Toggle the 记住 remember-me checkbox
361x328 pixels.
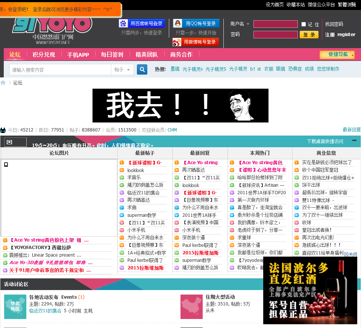coord(304,24)
